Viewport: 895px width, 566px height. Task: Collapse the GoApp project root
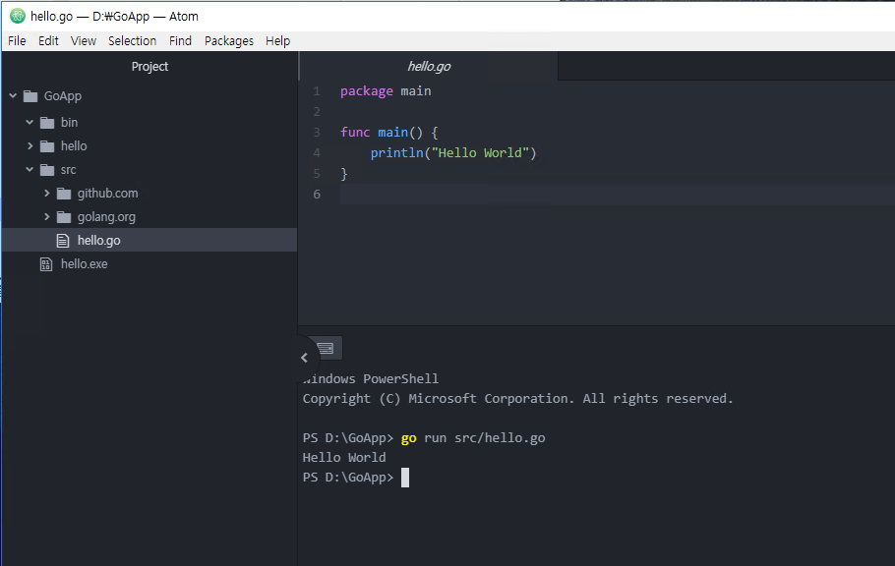click(13, 96)
